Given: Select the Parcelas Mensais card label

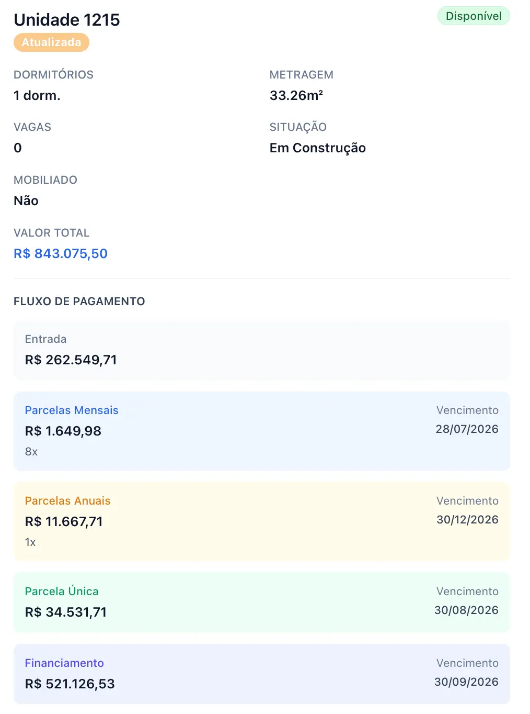Looking at the screenshot, I should pos(72,410).
